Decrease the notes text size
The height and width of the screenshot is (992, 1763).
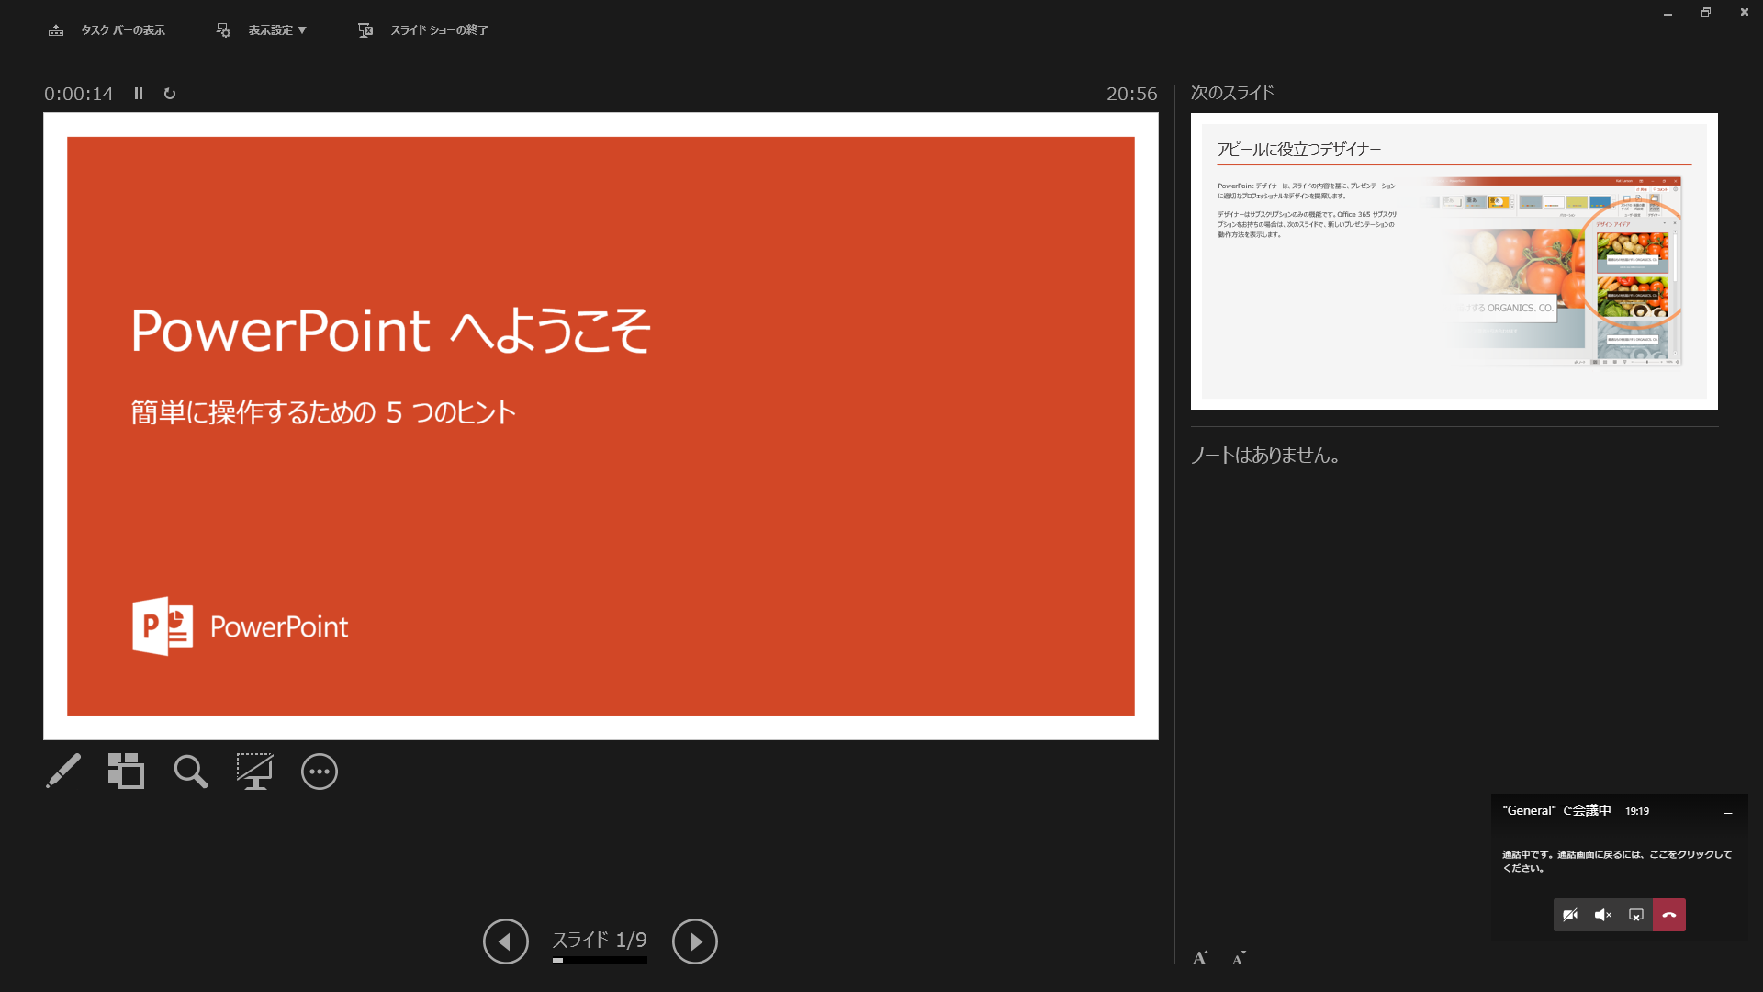coord(1239,958)
